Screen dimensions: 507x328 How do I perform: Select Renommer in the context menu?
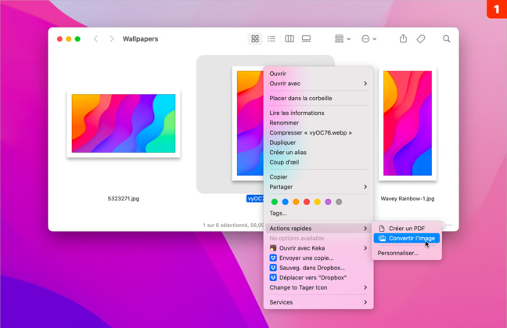coord(318,123)
